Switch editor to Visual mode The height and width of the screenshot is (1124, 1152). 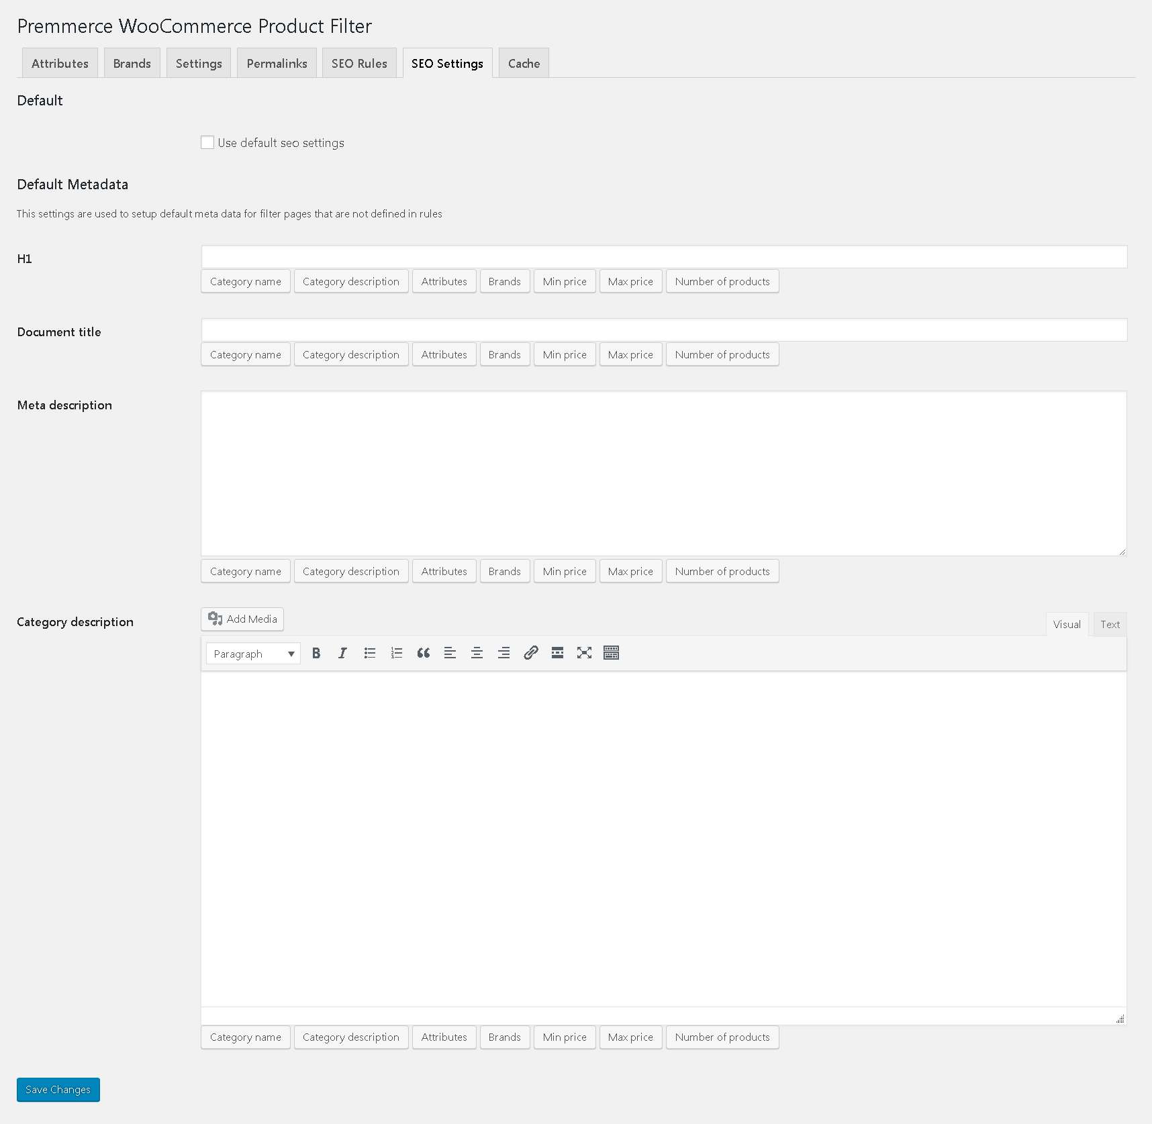point(1067,624)
